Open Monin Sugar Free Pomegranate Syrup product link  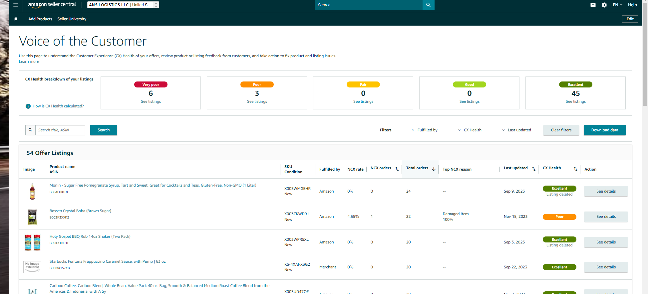(153, 185)
